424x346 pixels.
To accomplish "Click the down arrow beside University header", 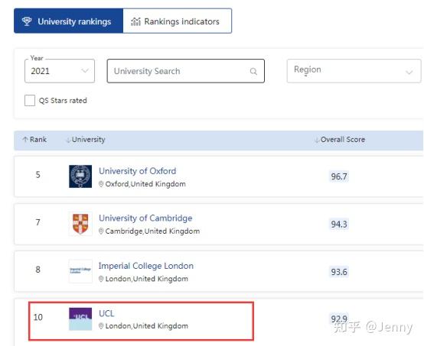I will (68, 140).
